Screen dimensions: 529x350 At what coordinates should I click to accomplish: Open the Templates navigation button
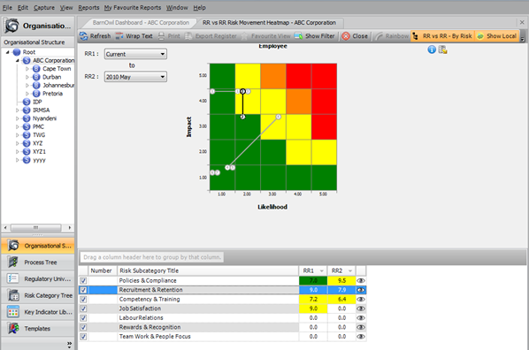coord(38,329)
